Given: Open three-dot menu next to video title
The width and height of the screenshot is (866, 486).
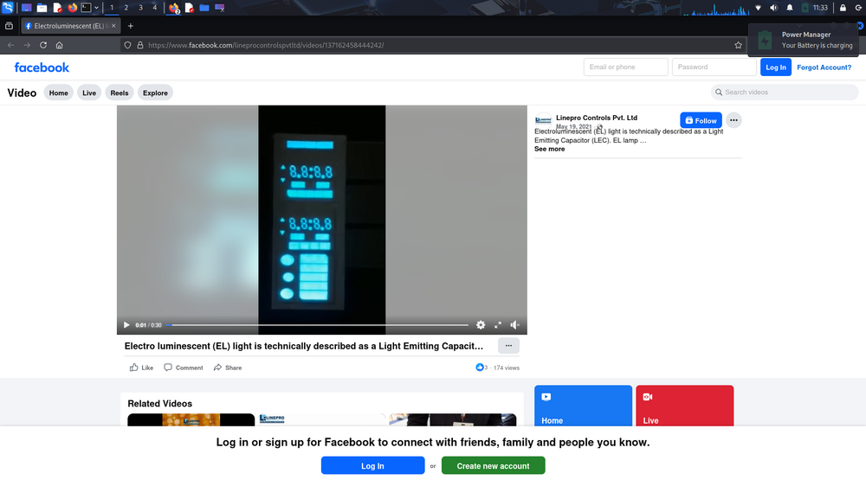Looking at the screenshot, I should click(x=508, y=346).
